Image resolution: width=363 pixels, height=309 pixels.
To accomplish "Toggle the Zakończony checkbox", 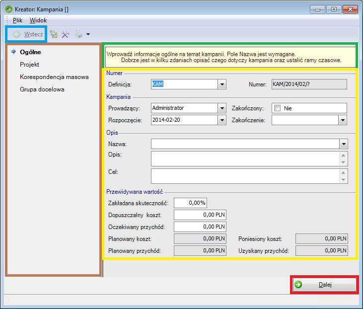I will (x=277, y=108).
